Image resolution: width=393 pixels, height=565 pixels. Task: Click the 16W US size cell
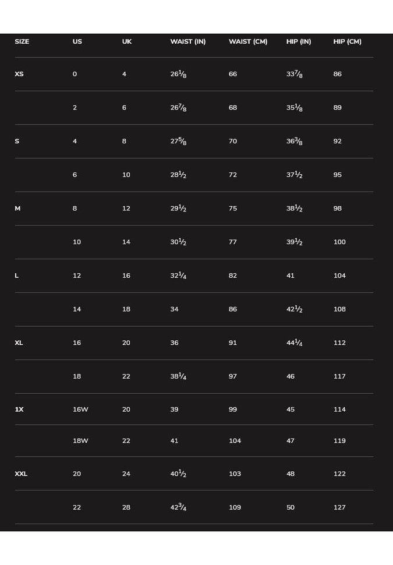point(80,409)
